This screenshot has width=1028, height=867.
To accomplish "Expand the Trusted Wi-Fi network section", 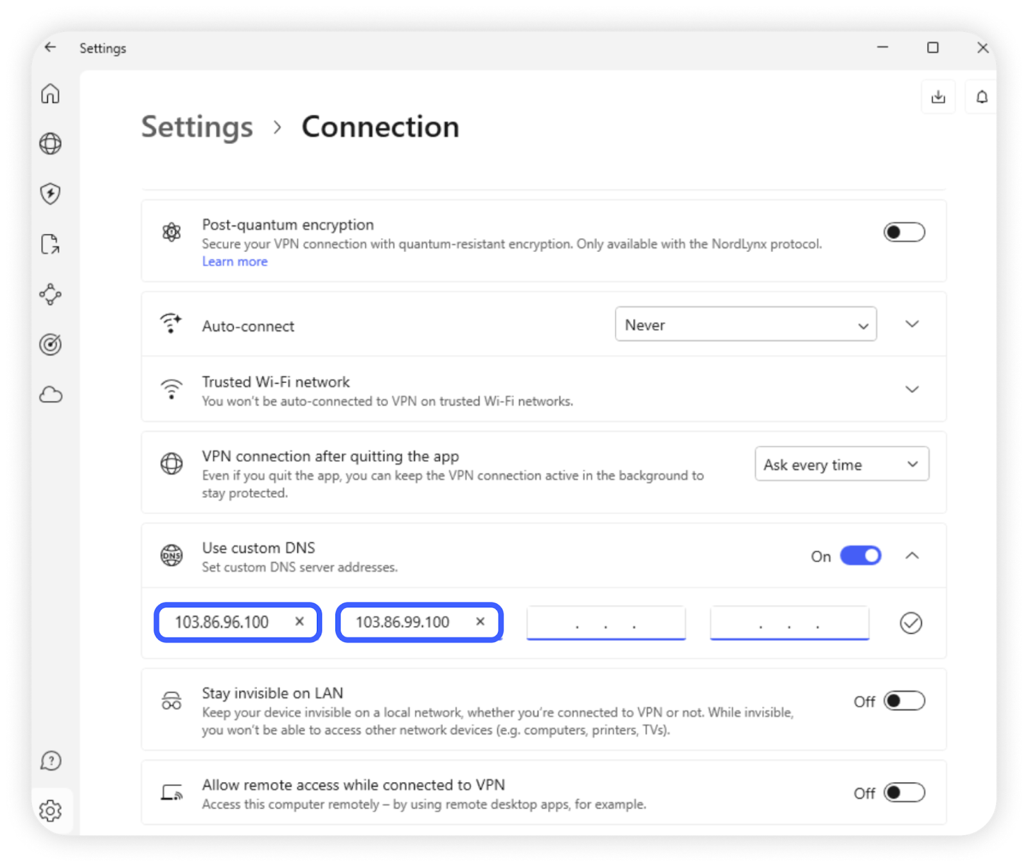I will pyautogui.click(x=912, y=389).
